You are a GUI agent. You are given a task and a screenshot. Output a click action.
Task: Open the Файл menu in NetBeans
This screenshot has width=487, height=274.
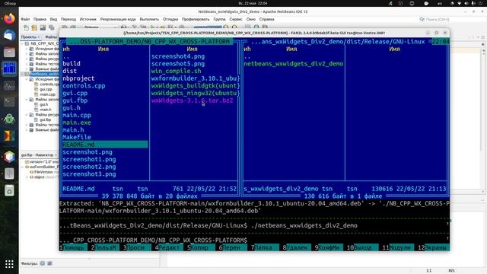coord(25,19)
